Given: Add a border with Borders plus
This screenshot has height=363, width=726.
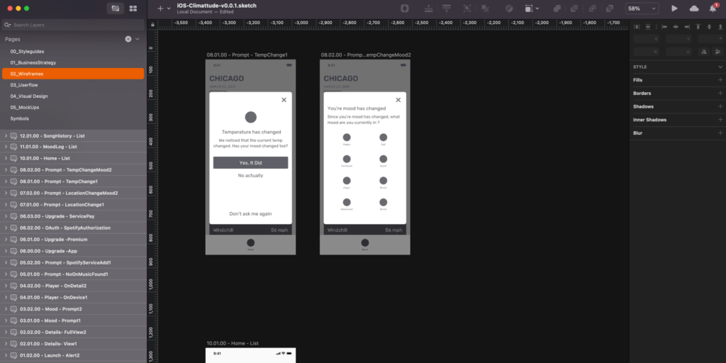Looking at the screenshot, I should pos(720,93).
